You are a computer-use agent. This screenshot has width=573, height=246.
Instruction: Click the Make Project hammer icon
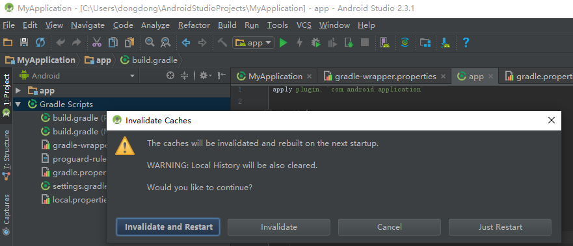(222, 42)
